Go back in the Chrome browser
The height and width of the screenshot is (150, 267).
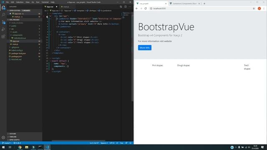coord(137,8)
